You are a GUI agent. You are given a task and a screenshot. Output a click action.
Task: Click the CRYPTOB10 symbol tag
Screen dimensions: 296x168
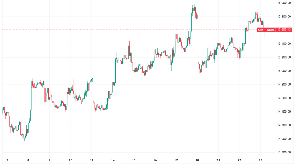[266, 30]
